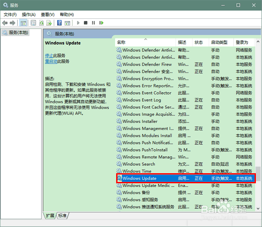This screenshot has height=227, width=262.
Task: Select Windows Remote Manag... service
Action: pyautogui.click(x=185, y=157)
